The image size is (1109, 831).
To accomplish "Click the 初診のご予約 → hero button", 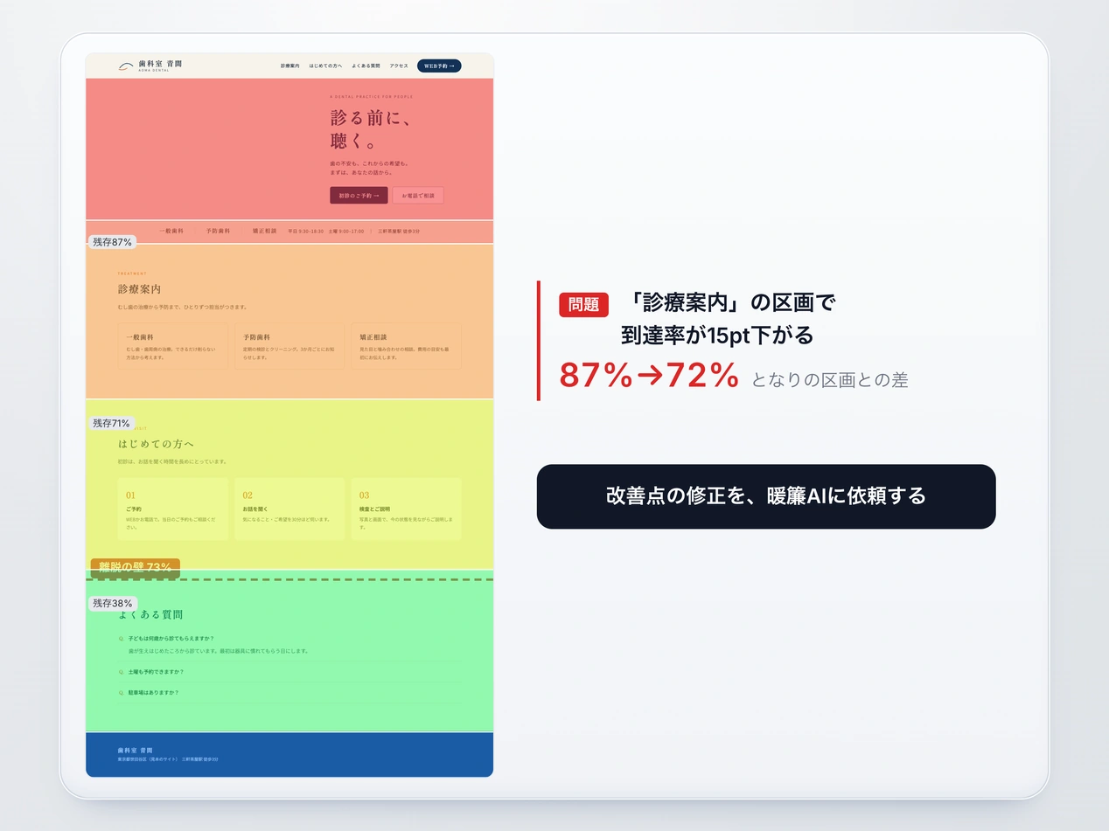I will [x=359, y=196].
